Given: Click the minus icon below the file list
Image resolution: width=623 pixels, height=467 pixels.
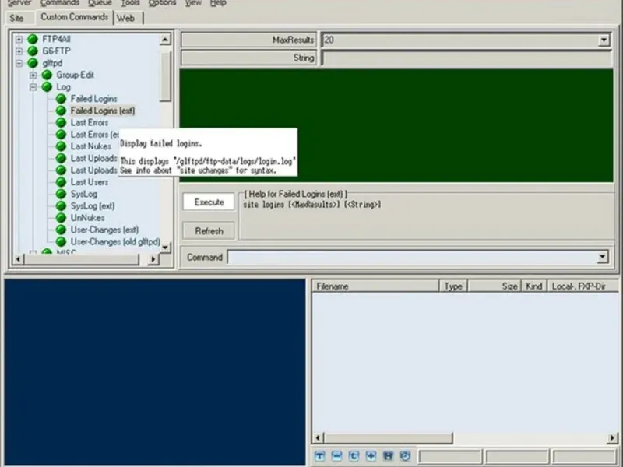Looking at the screenshot, I should coord(336,456).
